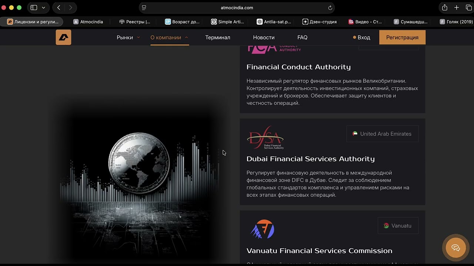
Task: Collapse the О компании dropdown menu
Action: coord(169,37)
